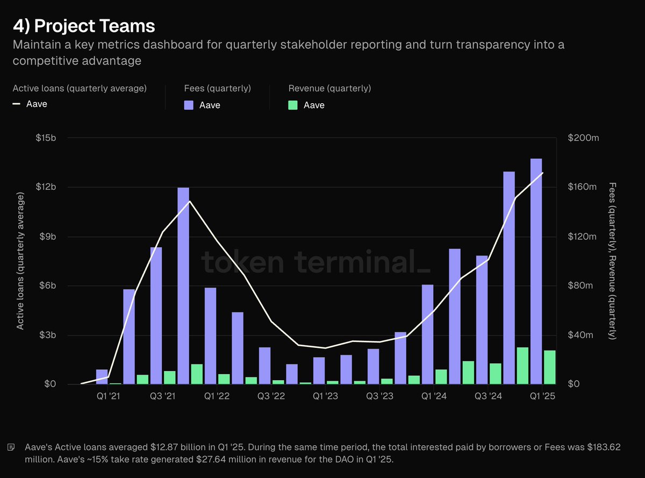This screenshot has height=478, width=645.
Task: Click the "Q1 '21" x-axis label
Action: 109,397
